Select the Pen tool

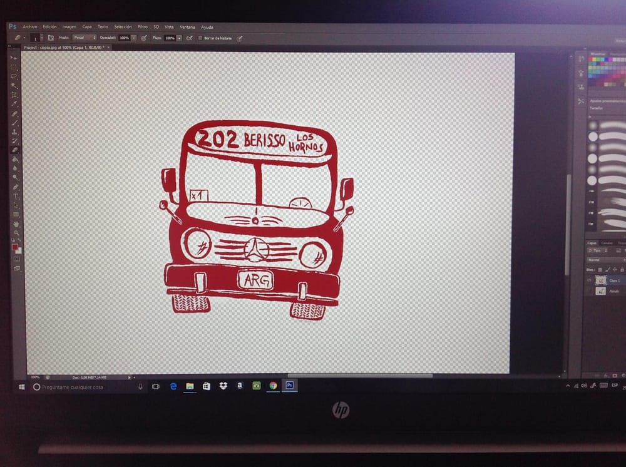[16, 187]
